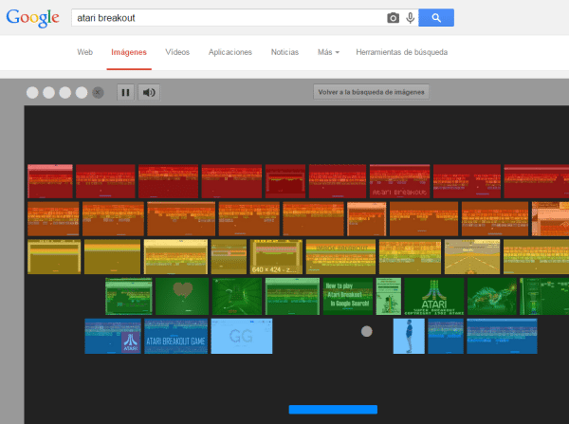Screen dimensions: 569x424
Task: Pause the Breakout game
Action: (125, 92)
